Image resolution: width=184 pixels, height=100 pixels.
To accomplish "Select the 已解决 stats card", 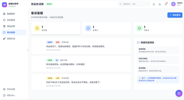I will [158, 28].
